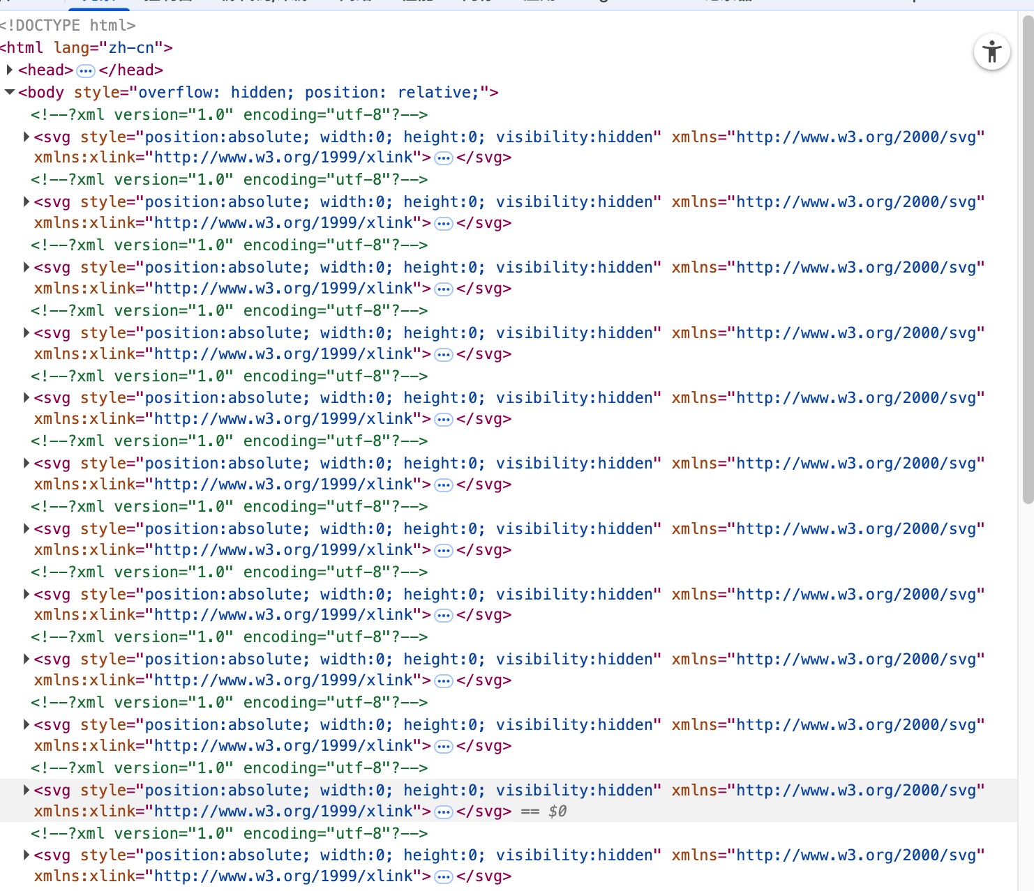Click the ellipsis badge of the fourth svg element

coord(444,354)
